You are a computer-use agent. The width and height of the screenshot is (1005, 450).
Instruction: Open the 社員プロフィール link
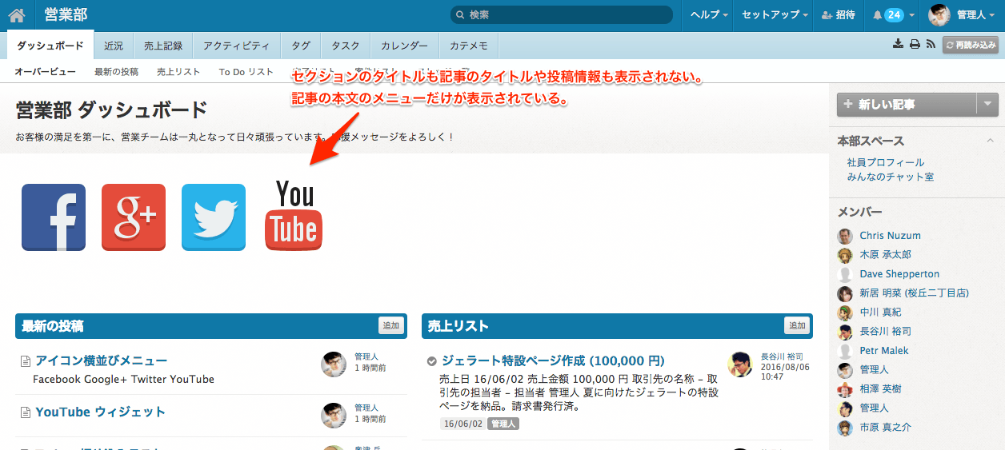pyautogui.click(x=886, y=162)
